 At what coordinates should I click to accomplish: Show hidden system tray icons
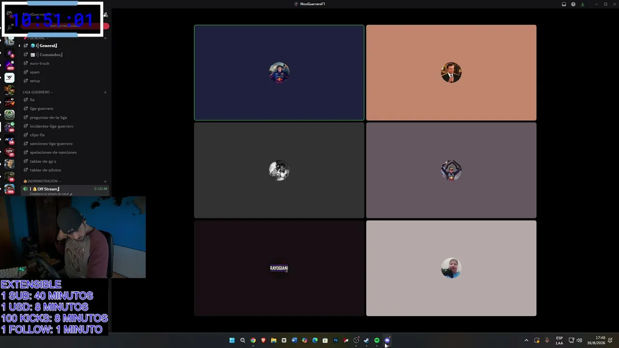[527, 340]
